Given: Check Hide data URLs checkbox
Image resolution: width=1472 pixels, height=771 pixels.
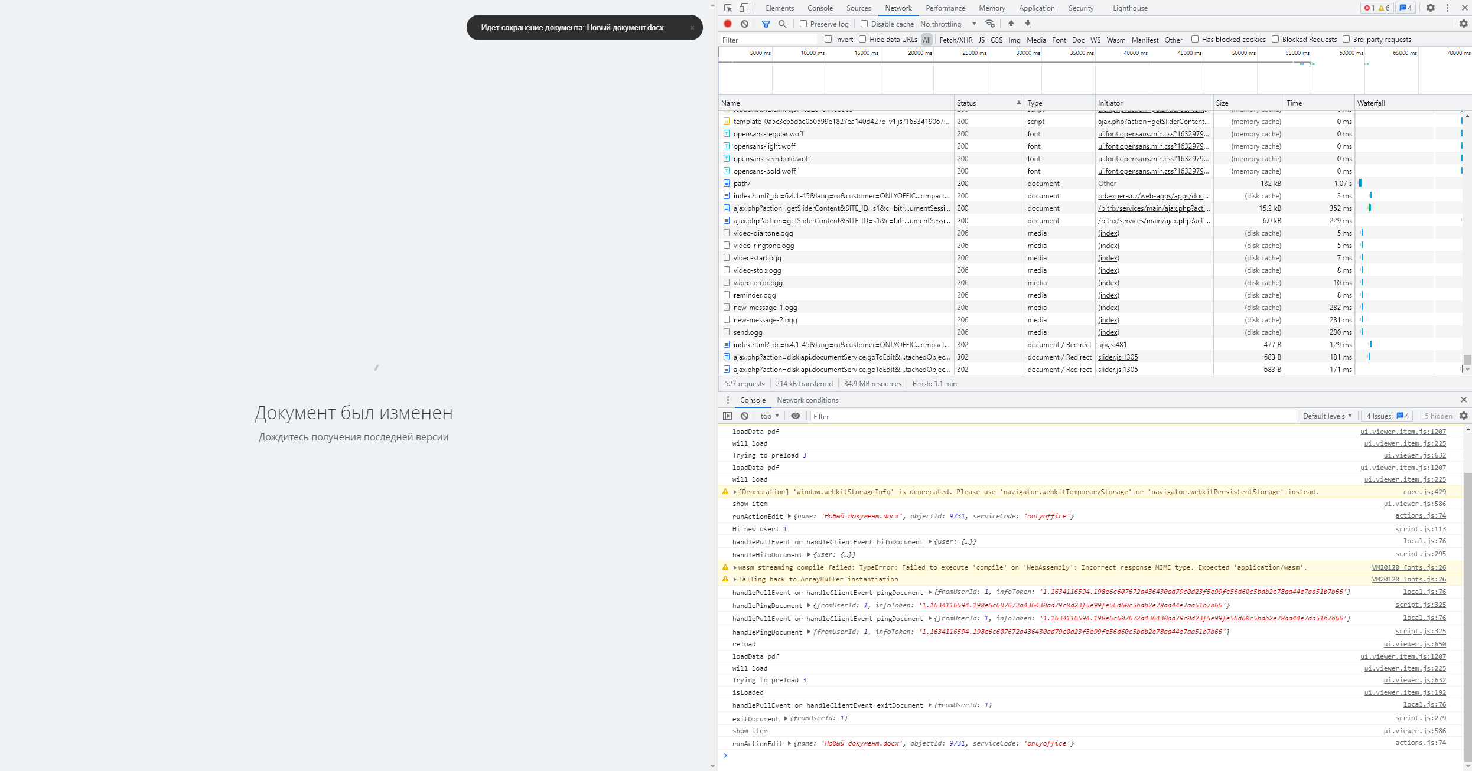Looking at the screenshot, I should pos(862,39).
